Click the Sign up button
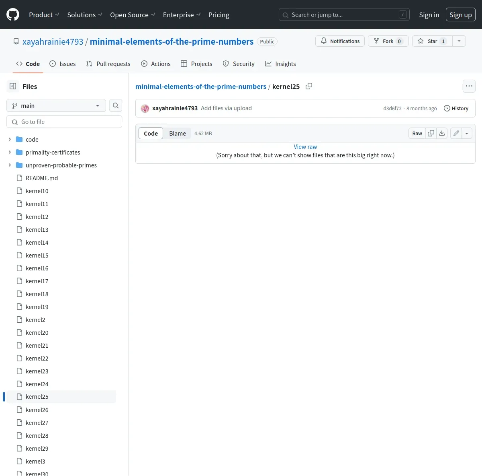Image resolution: width=482 pixels, height=476 pixels. click(x=461, y=15)
